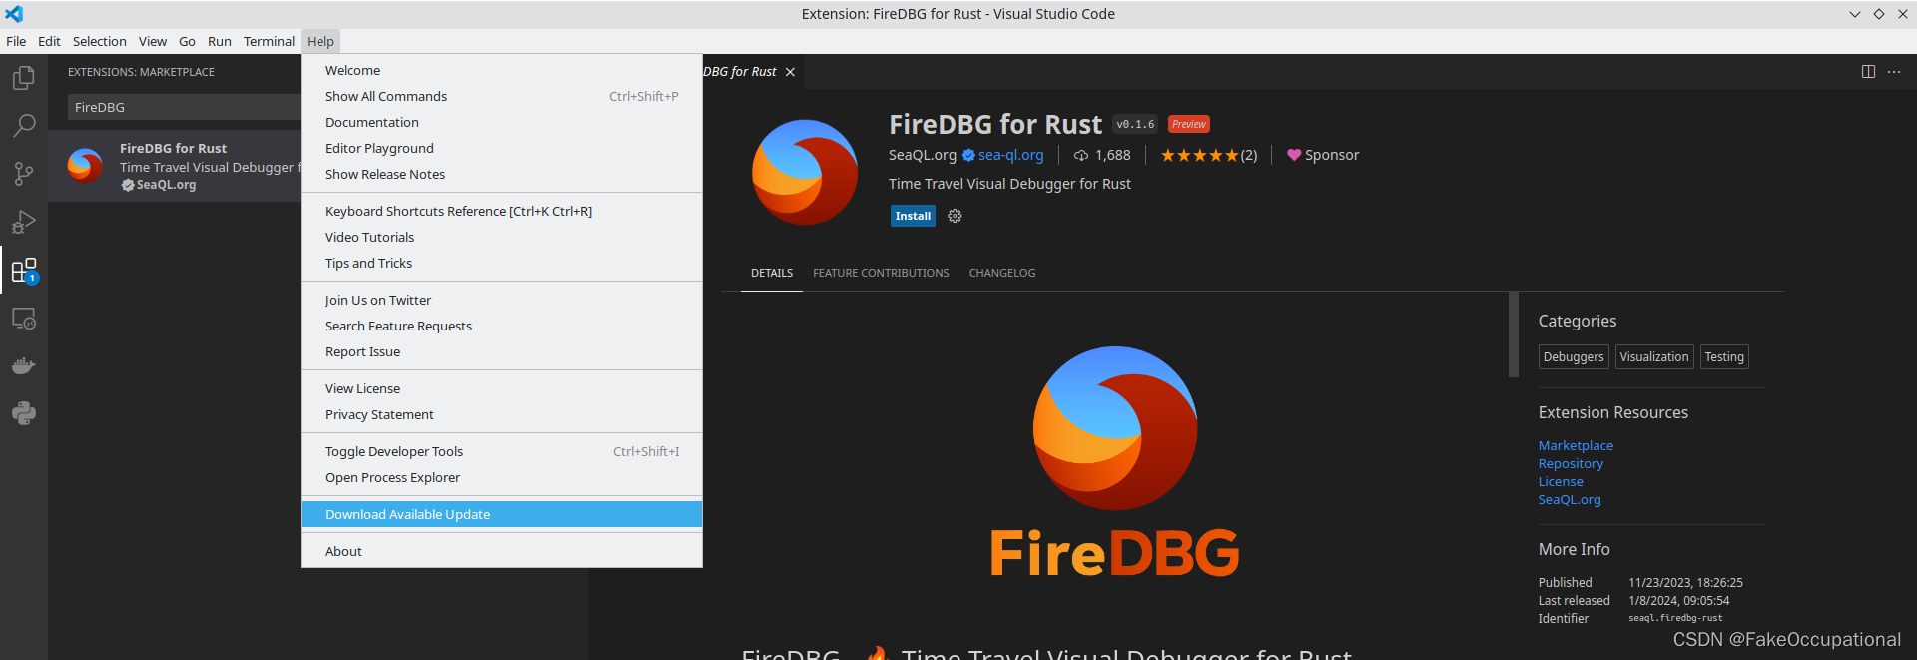Viewport: 1917px width, 660px height.
Task: Click split editor right icon
Action: click(1868, 72)
